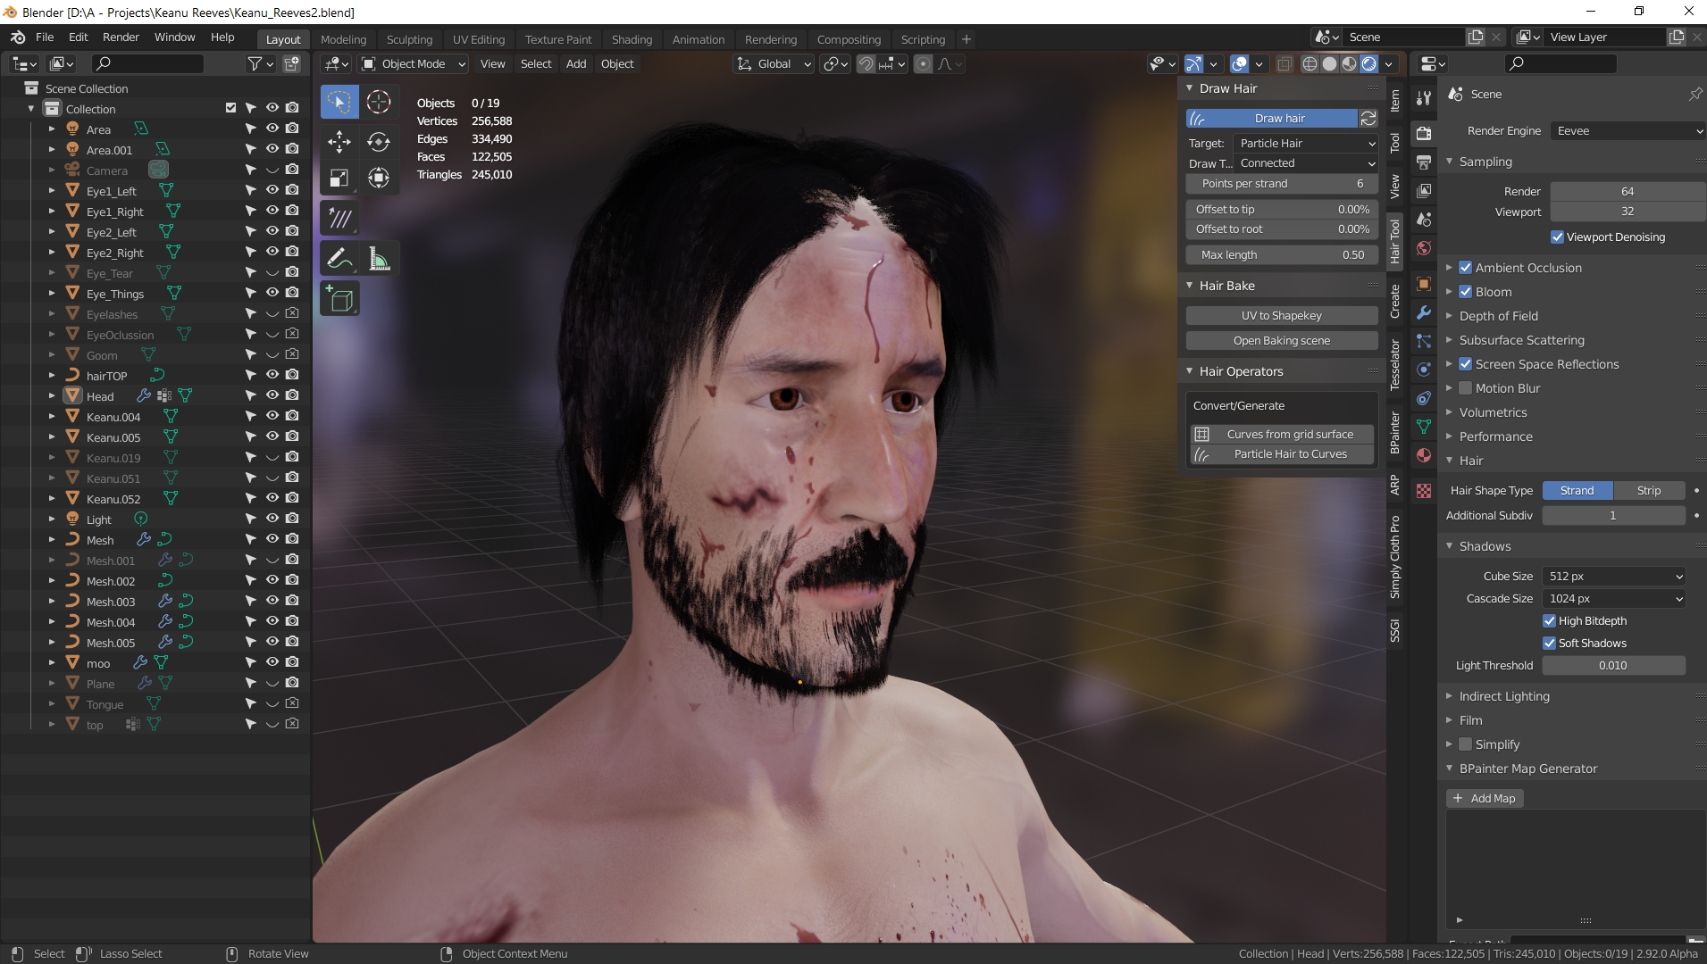Open the Texture properties checker icon
Screen dimensions: 1707x964
tap(1424, 491)
